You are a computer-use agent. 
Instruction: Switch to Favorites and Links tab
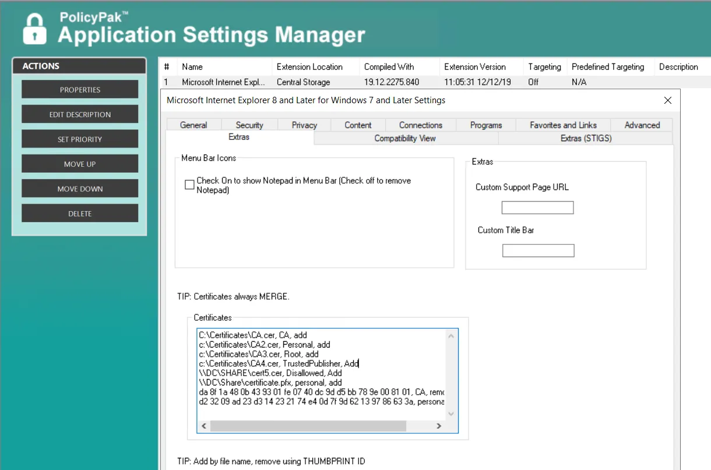563,125
